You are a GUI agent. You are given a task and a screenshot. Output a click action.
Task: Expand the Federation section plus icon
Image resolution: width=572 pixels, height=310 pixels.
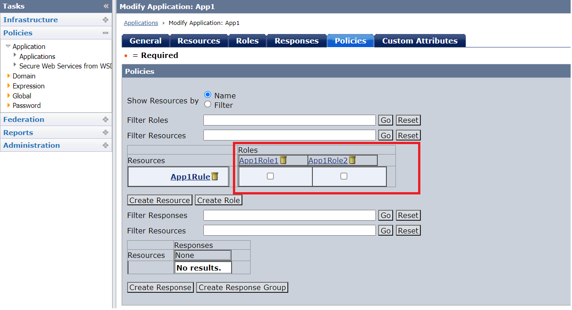[x=105, y=120]
